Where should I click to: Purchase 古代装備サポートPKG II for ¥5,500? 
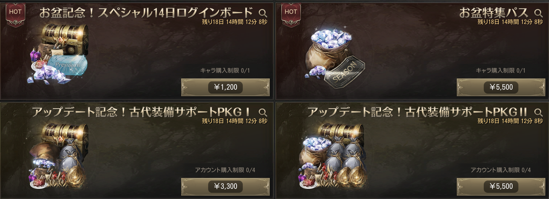coord(501,187)
